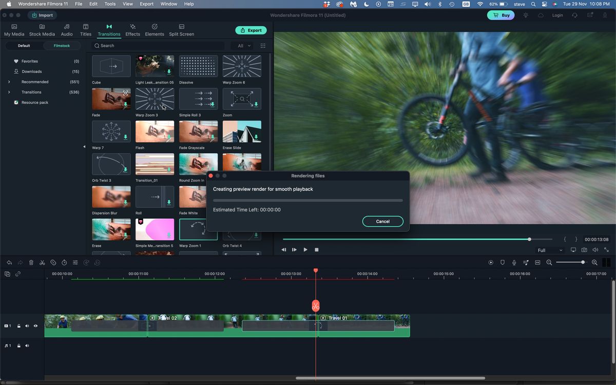Switch to grid view icon in the Transitions panel

263,46
